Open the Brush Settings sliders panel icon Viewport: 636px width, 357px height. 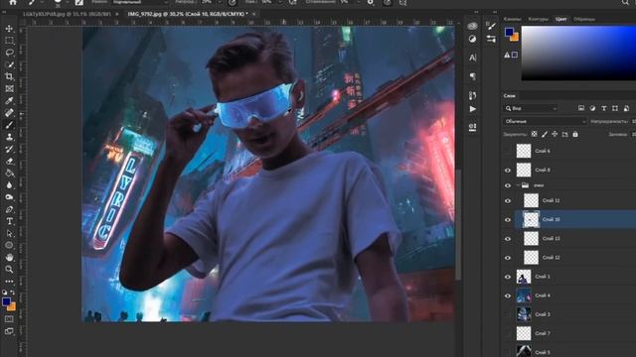tap(491, 40)
